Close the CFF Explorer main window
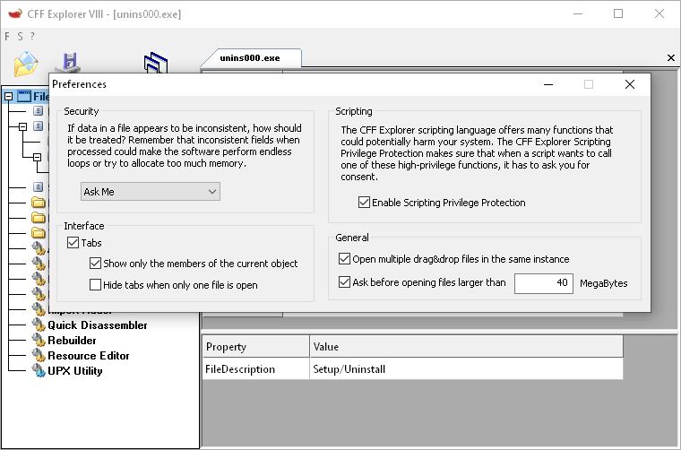The width and height of the screenshot is (681, 450). pyautogui.click(x=659, y=14)
